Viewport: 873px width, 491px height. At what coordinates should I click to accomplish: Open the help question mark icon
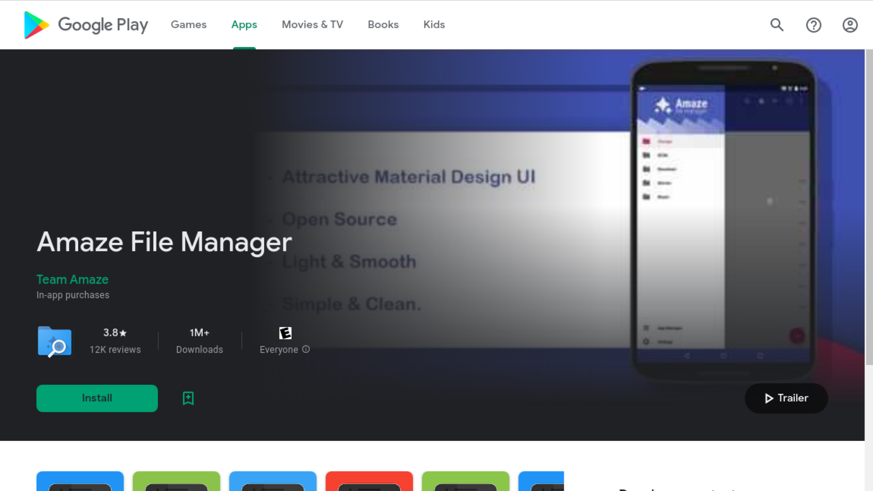pos(813,25)
